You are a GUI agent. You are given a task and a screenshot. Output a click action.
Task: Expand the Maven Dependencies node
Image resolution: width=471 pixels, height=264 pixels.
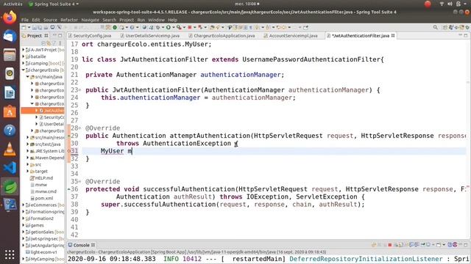coord(28,158)
